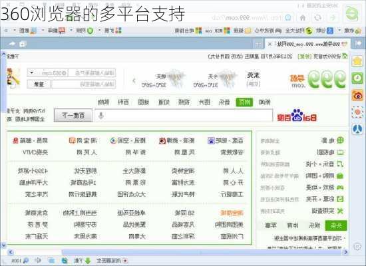This screenshot has width=366, height=266.
Task: Select the 新闻 search tab
Action: tap(264, 102)
